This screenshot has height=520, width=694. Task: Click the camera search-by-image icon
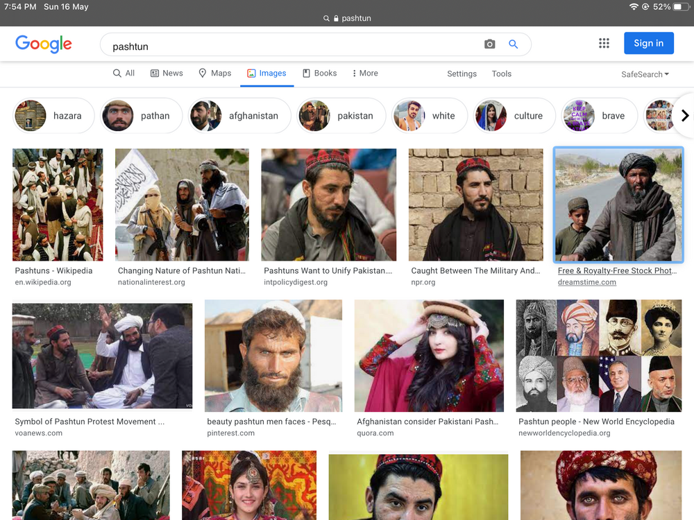tap(489, 44)
